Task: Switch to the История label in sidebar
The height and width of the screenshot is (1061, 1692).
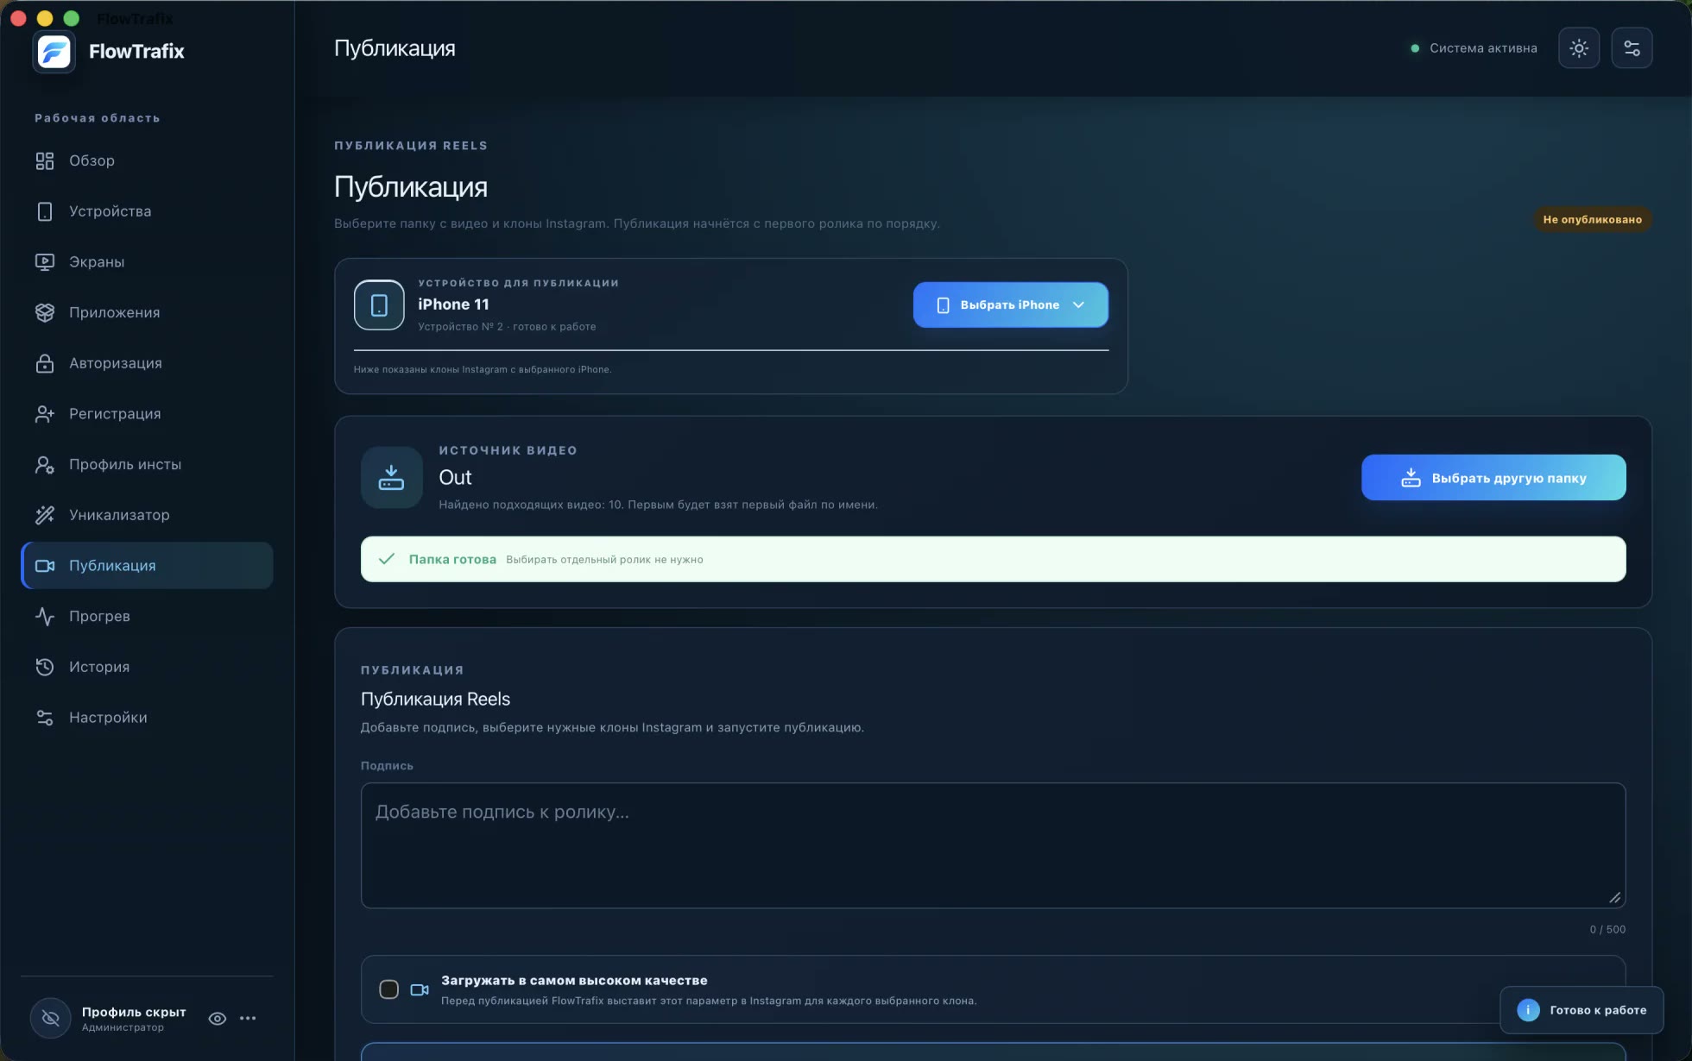Action: coord(99,667)
